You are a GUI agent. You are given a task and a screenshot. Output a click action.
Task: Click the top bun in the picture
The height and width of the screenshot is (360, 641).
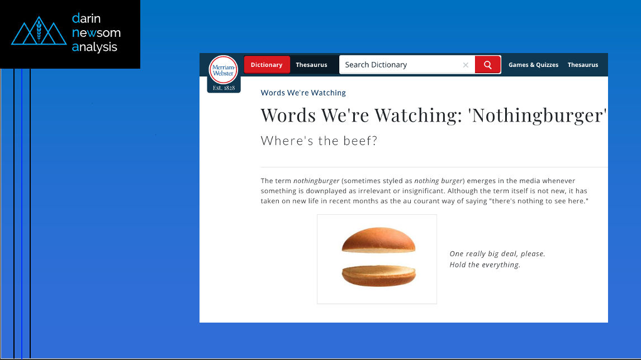[378, 240]
